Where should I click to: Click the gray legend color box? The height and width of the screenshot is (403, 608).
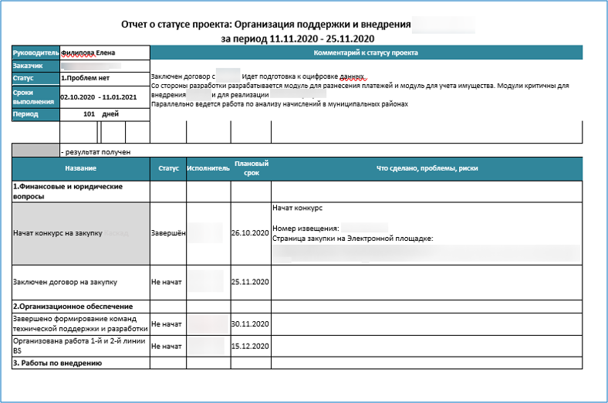click(35, 150)
